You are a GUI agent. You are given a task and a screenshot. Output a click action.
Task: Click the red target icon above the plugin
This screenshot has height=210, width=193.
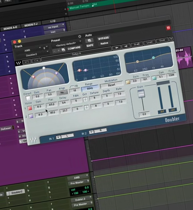click(168, 28)
